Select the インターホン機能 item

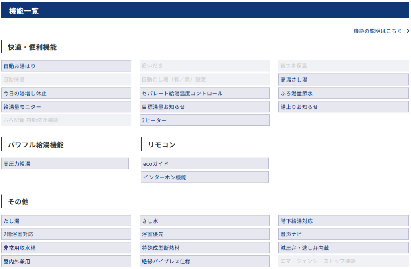click(x=205, y=177)
